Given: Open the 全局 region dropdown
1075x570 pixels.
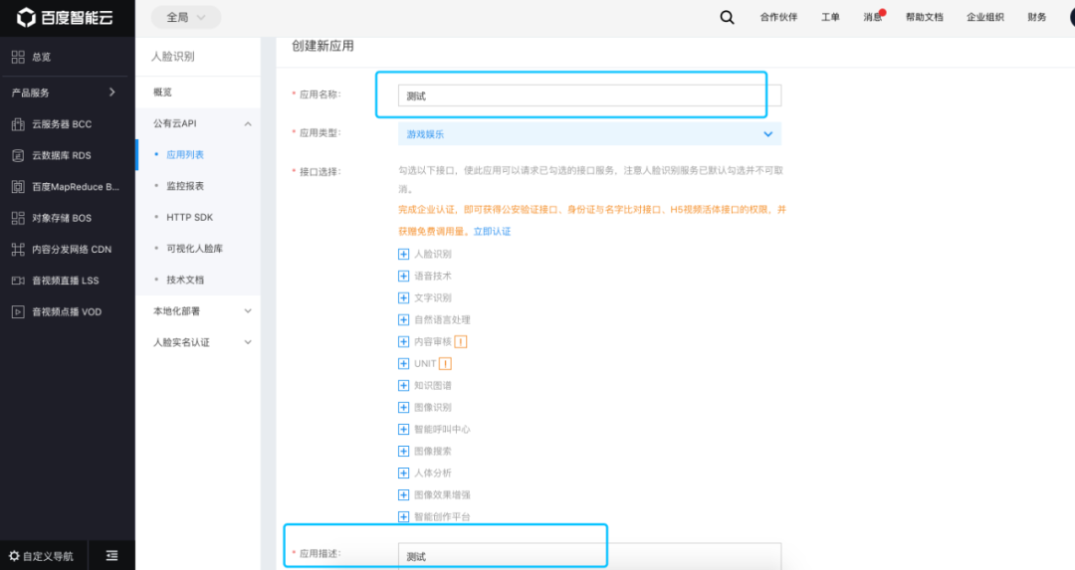Looking at the screenshot, I should click(x=186, y=17).
